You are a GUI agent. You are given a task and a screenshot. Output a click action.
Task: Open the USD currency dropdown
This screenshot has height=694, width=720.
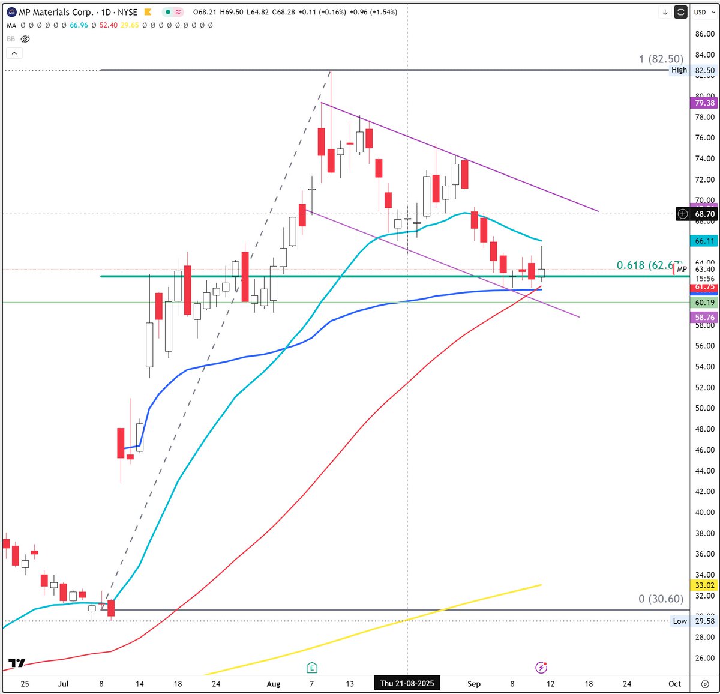704,12
